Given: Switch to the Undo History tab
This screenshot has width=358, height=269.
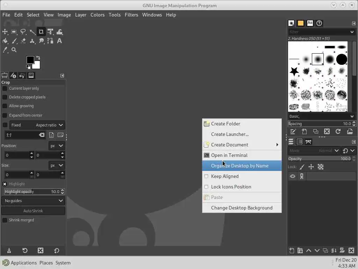Looking at the screenshot, I should [22, 76].
